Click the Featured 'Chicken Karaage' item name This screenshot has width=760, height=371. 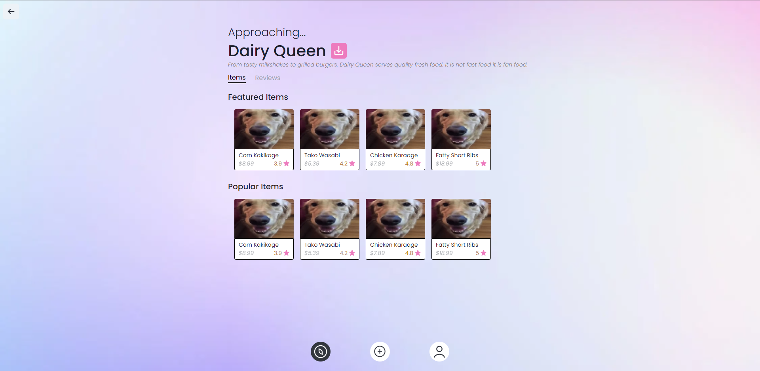click(394, 156)
